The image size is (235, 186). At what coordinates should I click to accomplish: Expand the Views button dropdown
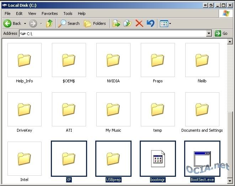coord(170,24)
